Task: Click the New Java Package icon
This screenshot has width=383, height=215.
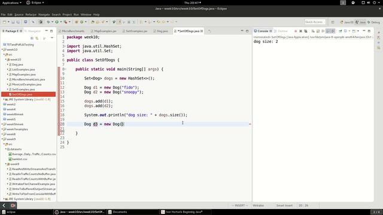Action: 76,22
